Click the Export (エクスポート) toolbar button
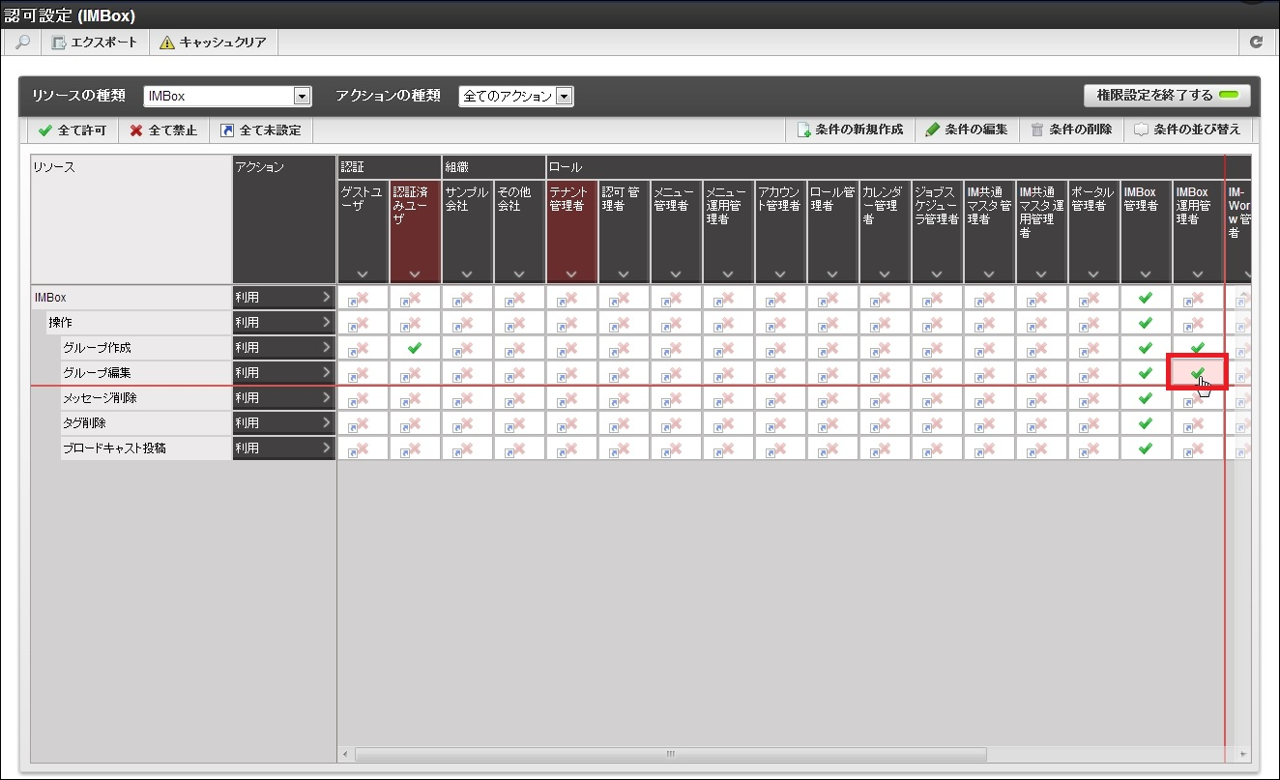Screen dimensions: 1280x780 (95, 43)
